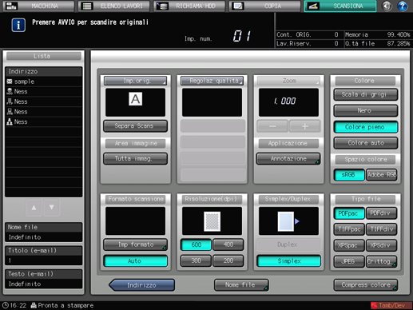413x310 pixels.
Task: Set resolution to 200 dpi
Action: [228, 260]
